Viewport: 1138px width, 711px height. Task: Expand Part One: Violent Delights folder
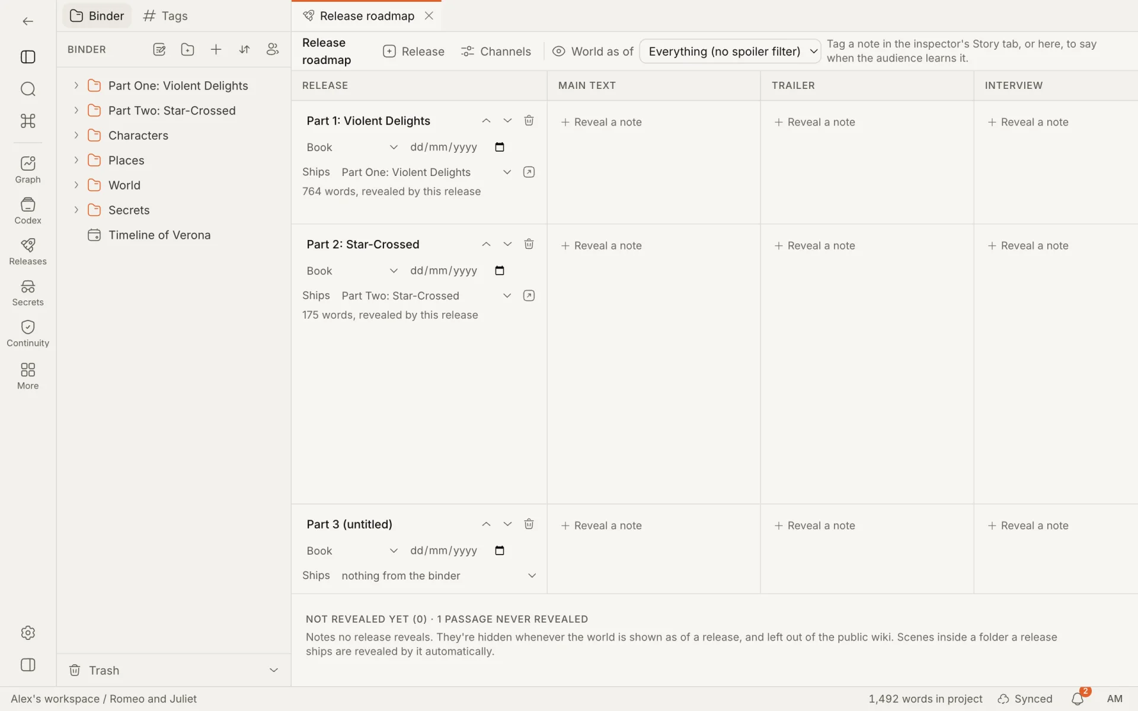(76, 85)
